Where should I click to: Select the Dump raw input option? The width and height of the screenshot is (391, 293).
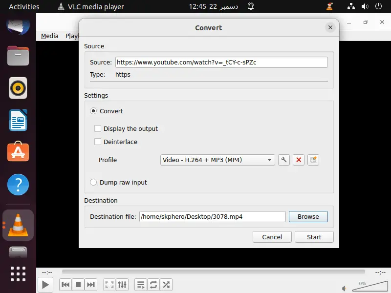pos(93,182)
